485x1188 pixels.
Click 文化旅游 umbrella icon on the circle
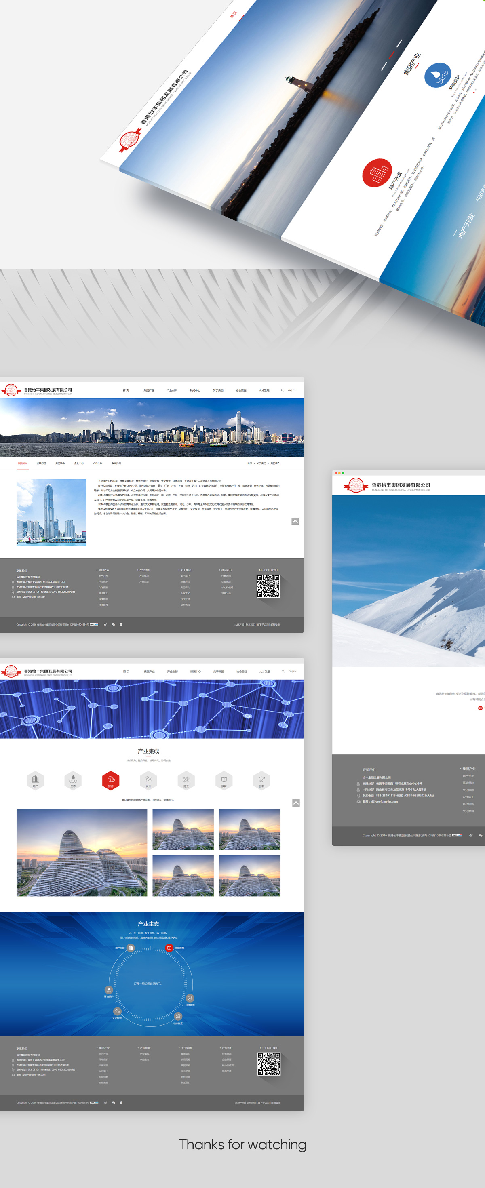[x=117, y=1012]
